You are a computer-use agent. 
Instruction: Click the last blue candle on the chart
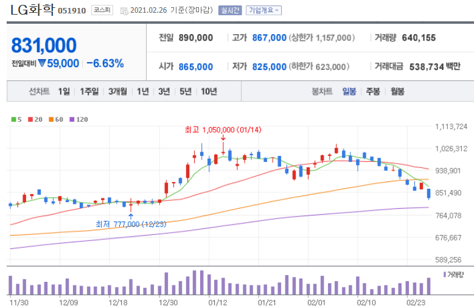tap(428, 194)
